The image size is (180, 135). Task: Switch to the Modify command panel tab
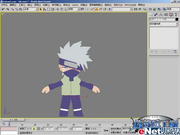click(156, 15)
